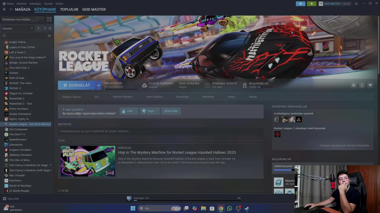
Task: Click the Oyun Ekle add game button
Action: [x=11, y=199]
